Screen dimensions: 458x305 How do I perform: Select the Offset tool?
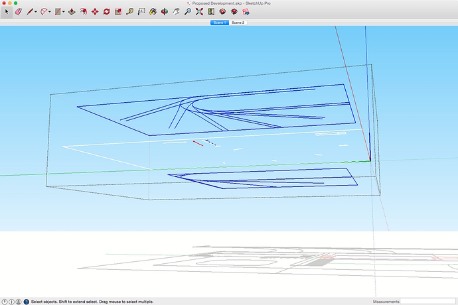pyautogui.click(x=84, y=12)
